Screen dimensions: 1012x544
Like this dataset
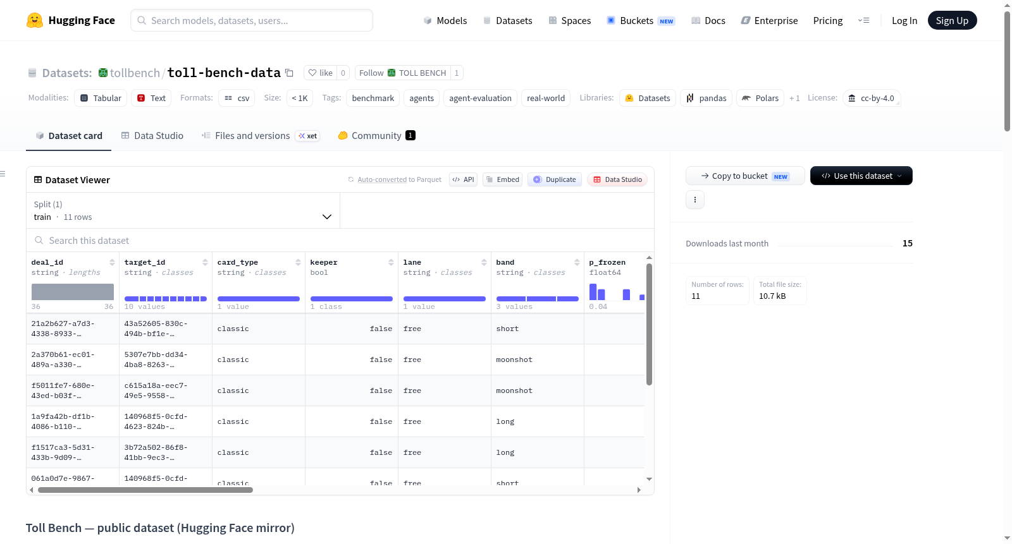[320, 73]
